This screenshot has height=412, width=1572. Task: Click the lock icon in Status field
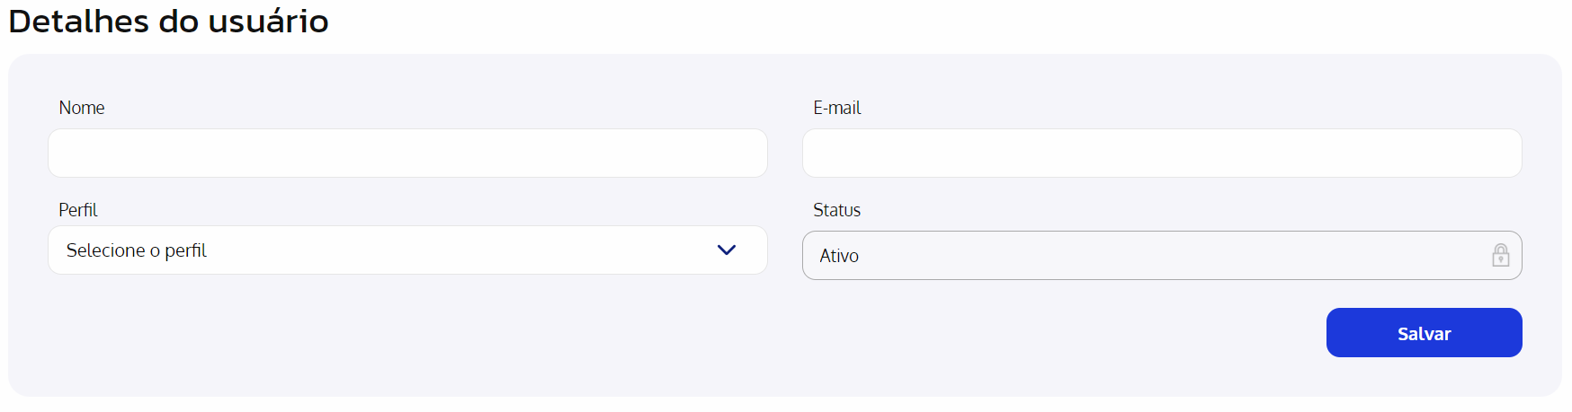pyautogui.click(x=1500, y=255)
